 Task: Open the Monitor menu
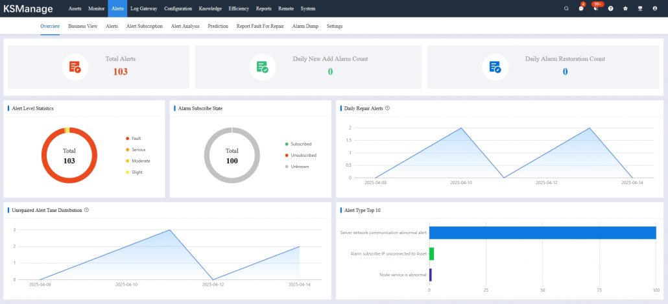pyautogui.click(x=96, y=8)
